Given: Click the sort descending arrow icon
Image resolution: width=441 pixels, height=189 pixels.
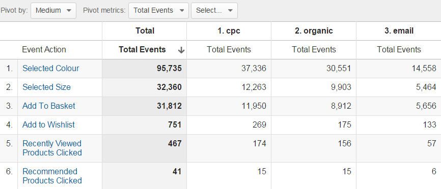Looking at the screenshot, I should (181, 50).
